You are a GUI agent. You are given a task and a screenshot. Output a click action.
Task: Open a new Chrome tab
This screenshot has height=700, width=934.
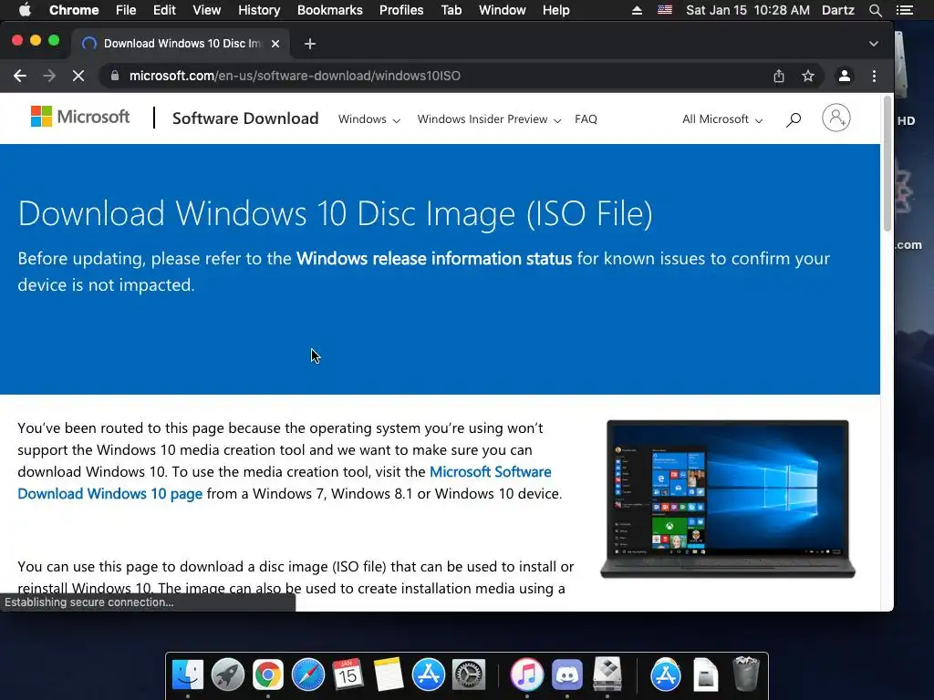[x=310, y=44]
